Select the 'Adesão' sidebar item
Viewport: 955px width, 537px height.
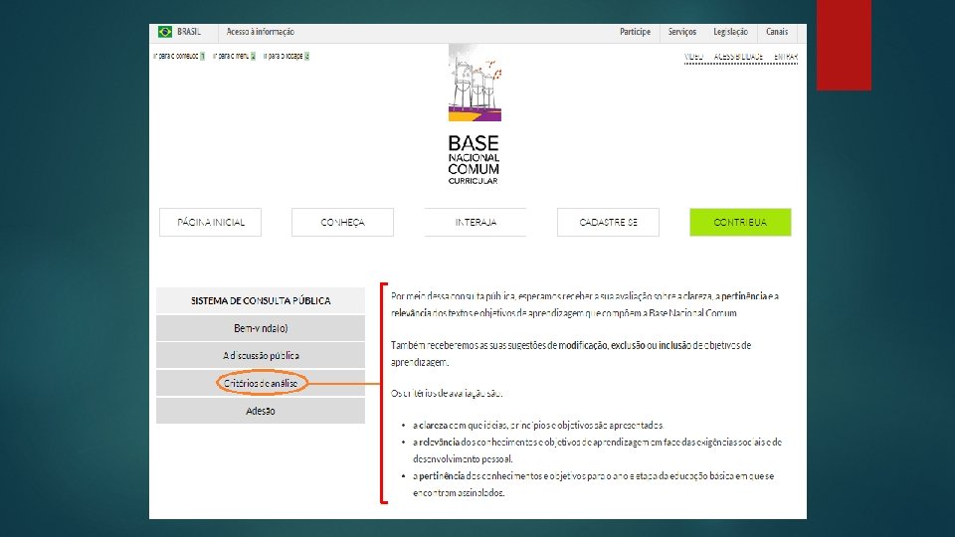point(261,411)
